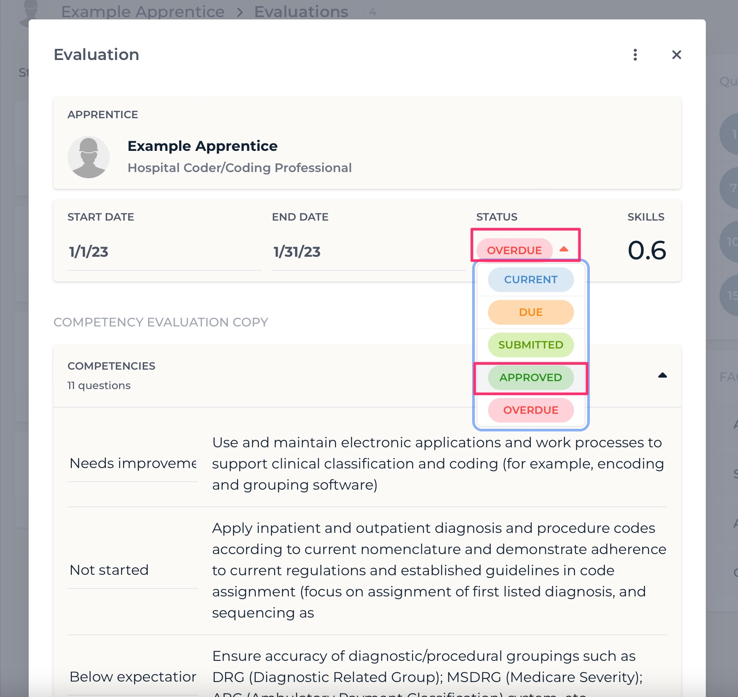Click Example Apprentice breadcrumb link in background
This screenshot has height=697, width=738.
(143, 12)
